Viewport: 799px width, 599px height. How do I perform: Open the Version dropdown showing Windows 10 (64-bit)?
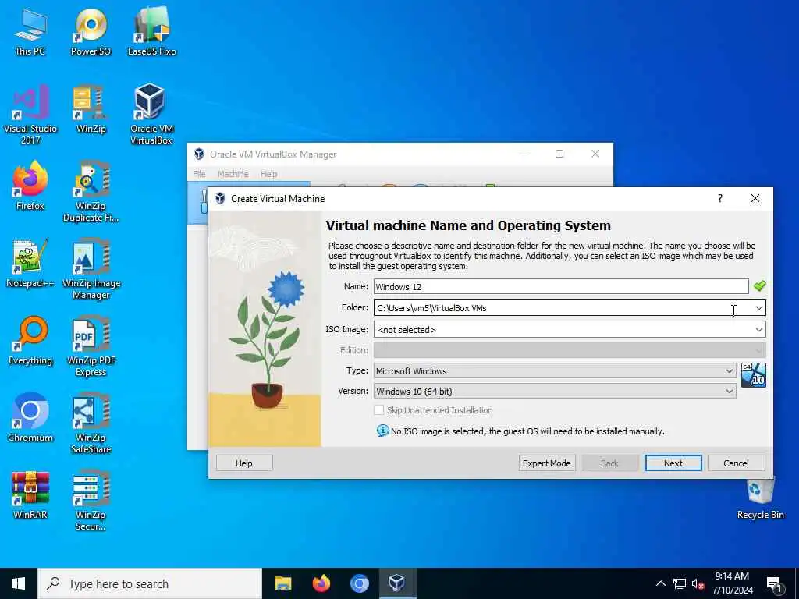[x=555, y=392]
